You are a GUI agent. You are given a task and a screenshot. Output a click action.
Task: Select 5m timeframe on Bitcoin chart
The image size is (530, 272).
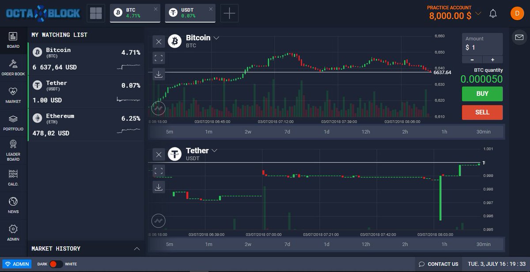170,132
